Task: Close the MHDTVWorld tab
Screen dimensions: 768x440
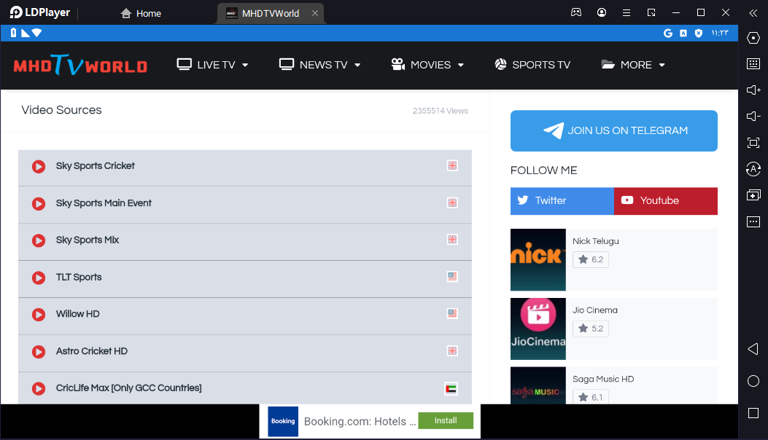Action: [x=315, y=13]
